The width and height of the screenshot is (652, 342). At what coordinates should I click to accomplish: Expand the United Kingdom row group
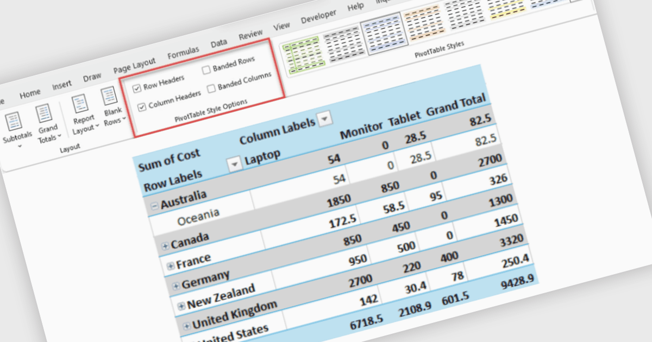click(187, 326)
